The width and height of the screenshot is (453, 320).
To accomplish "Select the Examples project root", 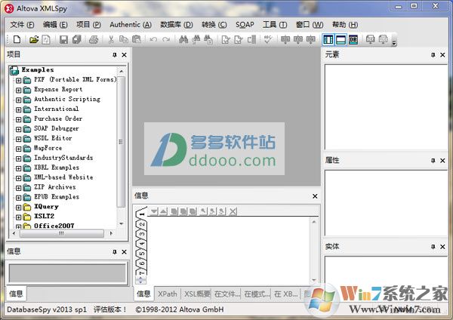I will coord(38,69).
